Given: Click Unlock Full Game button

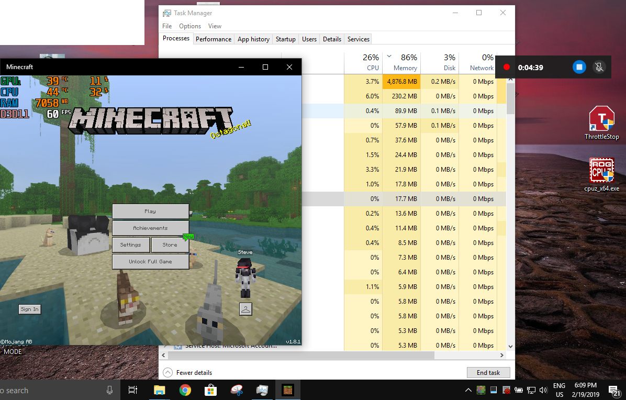Looking at the screenshot, I should [x=151, y=261].
